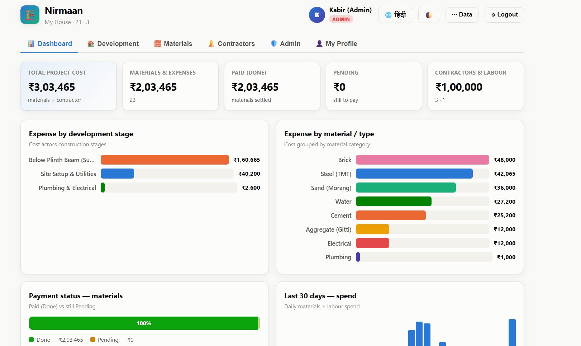Click the ₹2,600 stage amount

[x=251, y=188]
